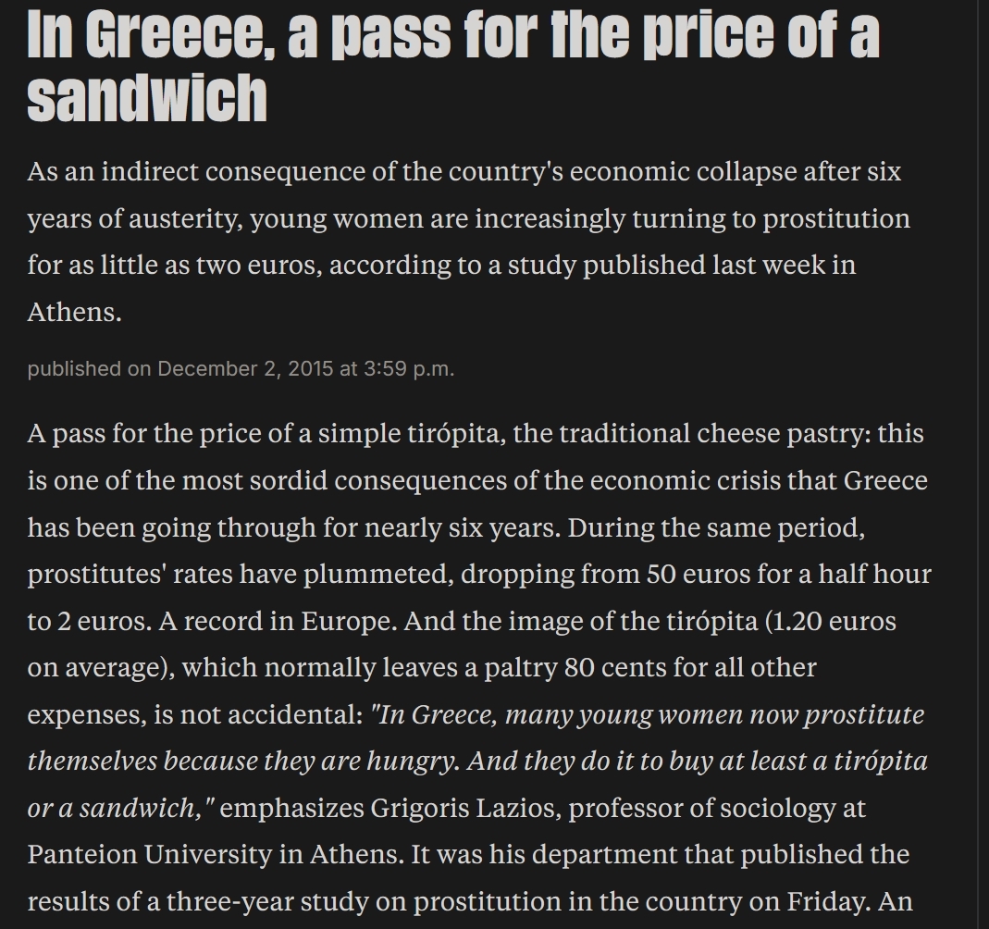Select the subtitle line beginning "As an indirect consequence"
Screen dimensions: 989x929
pyautogui.click(x=464, y=171)
